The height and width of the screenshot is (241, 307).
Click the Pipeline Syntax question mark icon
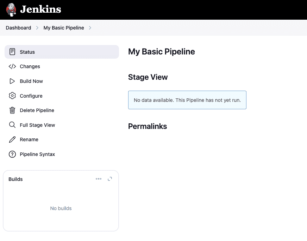[x=12, y=154]
